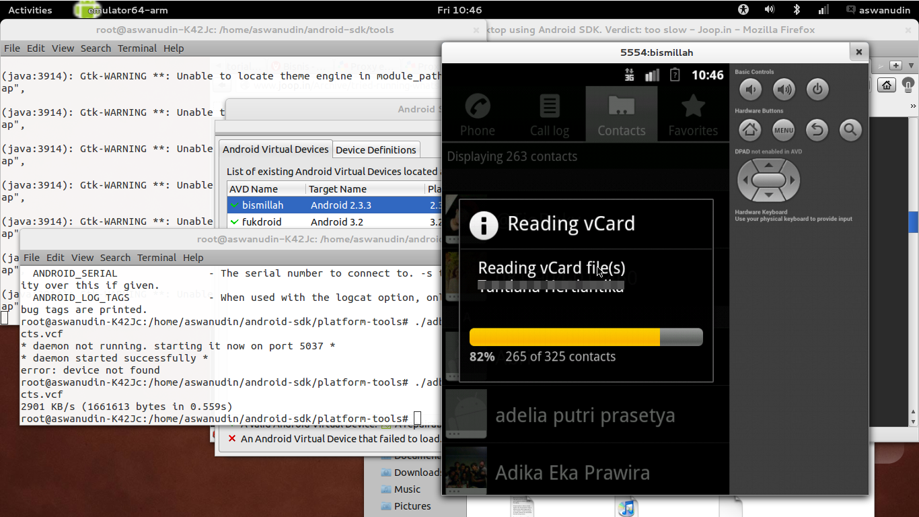The height and width of the screenshot is (517, 919).
Task: Open the Edit menu of the back terminal
Action: point(36,48)
